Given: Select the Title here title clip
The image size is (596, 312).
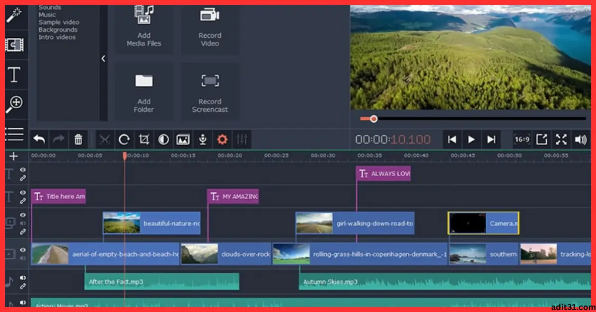Looking at the screenshot, I should (58, 196).
